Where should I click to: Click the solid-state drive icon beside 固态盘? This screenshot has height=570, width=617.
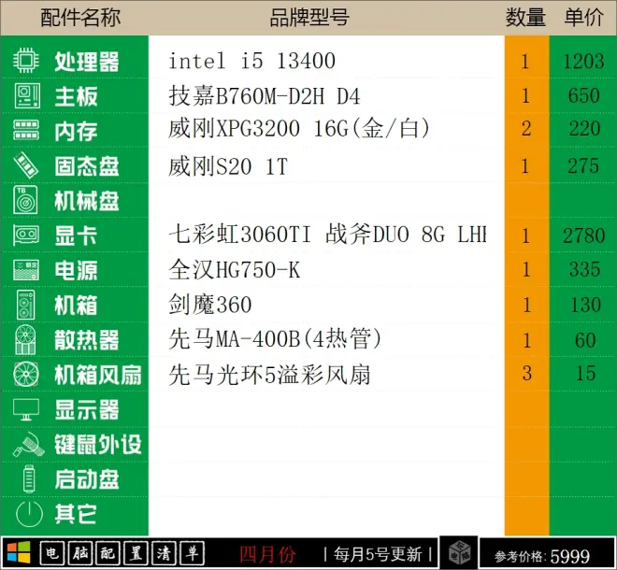click(25, 166)
